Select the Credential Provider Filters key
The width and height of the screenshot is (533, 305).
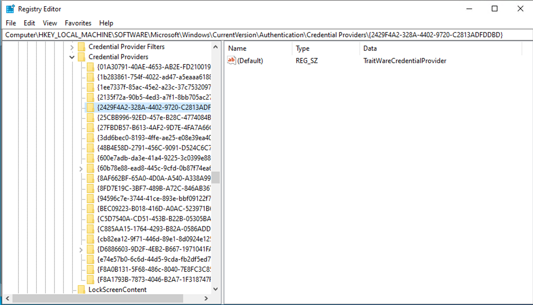[x=127, y=47]
